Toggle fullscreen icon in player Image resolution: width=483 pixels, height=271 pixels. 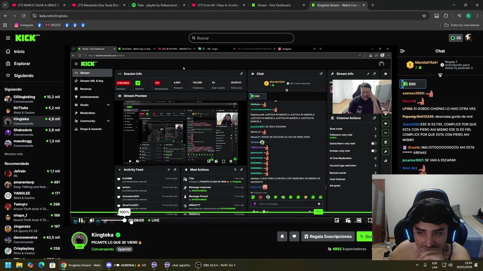370,221
